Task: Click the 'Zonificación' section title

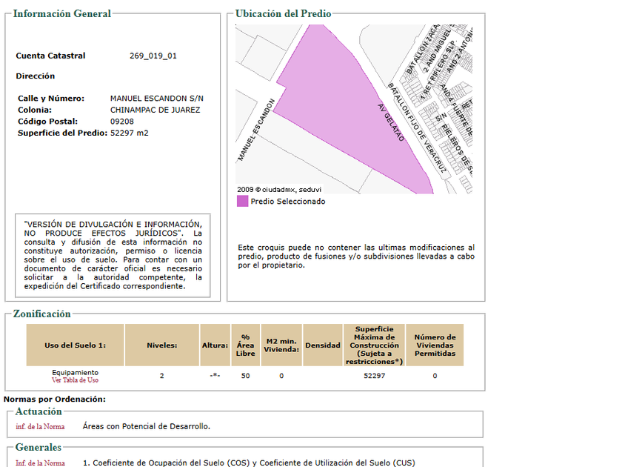Action: point(41,314)
